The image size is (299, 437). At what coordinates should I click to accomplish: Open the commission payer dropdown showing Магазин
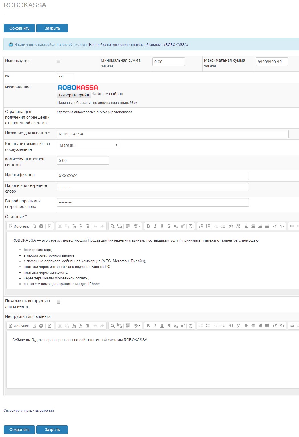pos(88,145)
